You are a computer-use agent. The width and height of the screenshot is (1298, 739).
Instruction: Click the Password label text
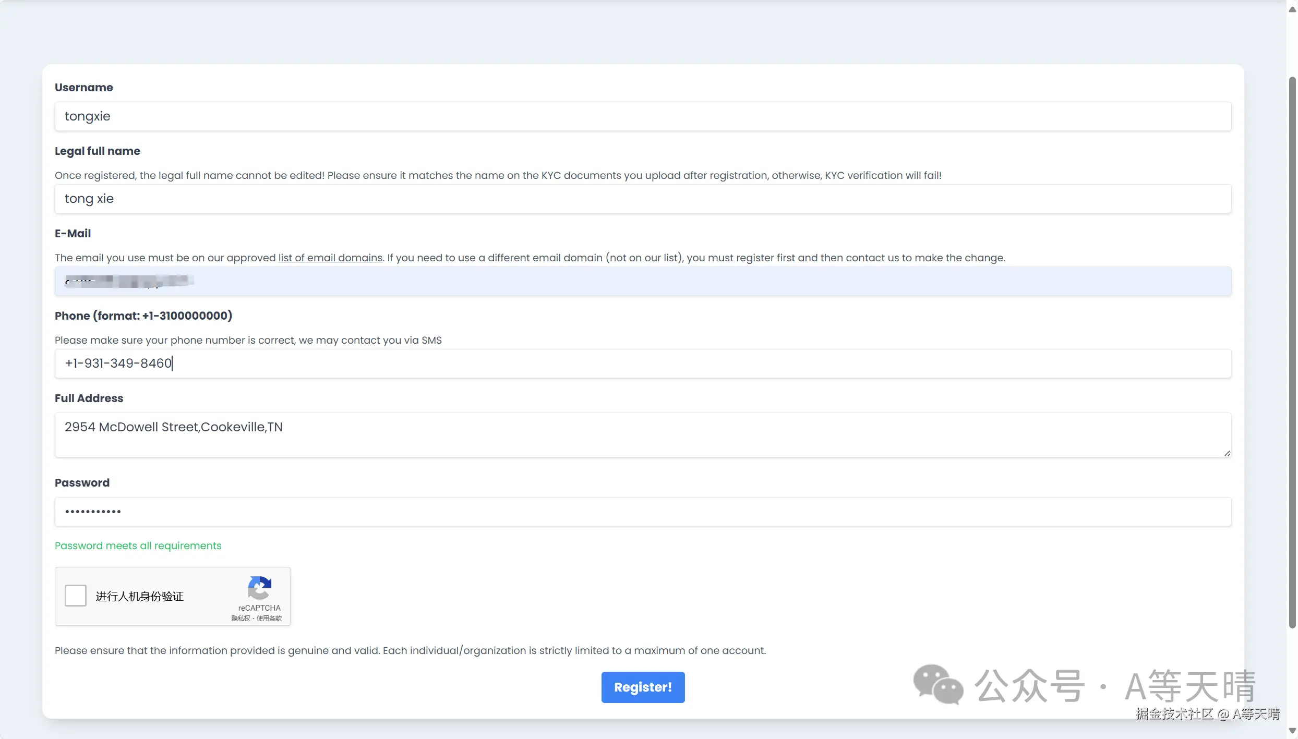pyautogui.click(x=82, y=483)
